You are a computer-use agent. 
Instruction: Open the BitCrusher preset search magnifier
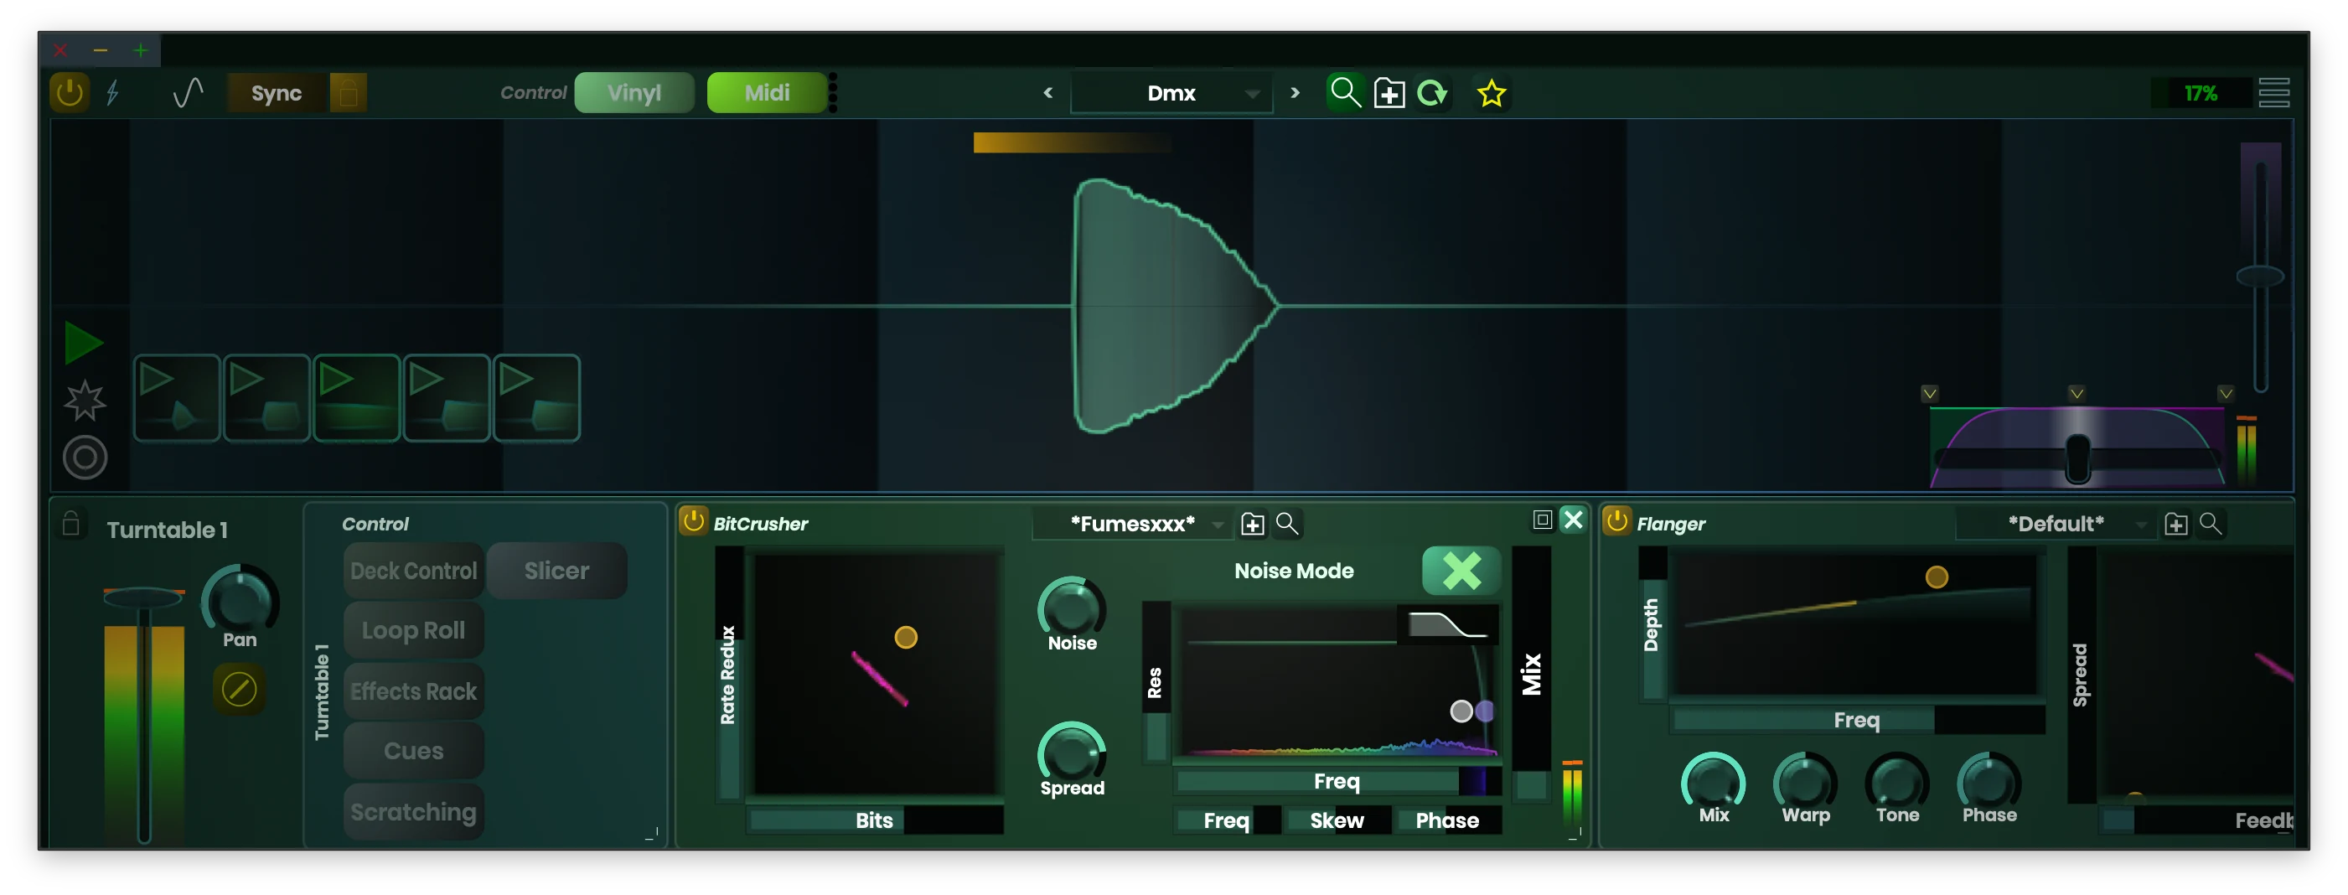click(x=1288, y=524)
